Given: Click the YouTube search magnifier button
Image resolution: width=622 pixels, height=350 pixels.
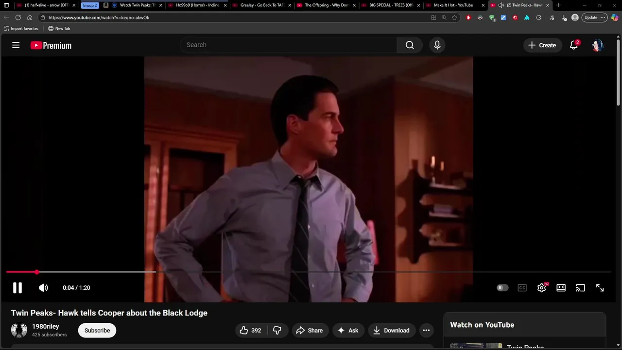Looking at the screenshot, I should tap(410, 45).
